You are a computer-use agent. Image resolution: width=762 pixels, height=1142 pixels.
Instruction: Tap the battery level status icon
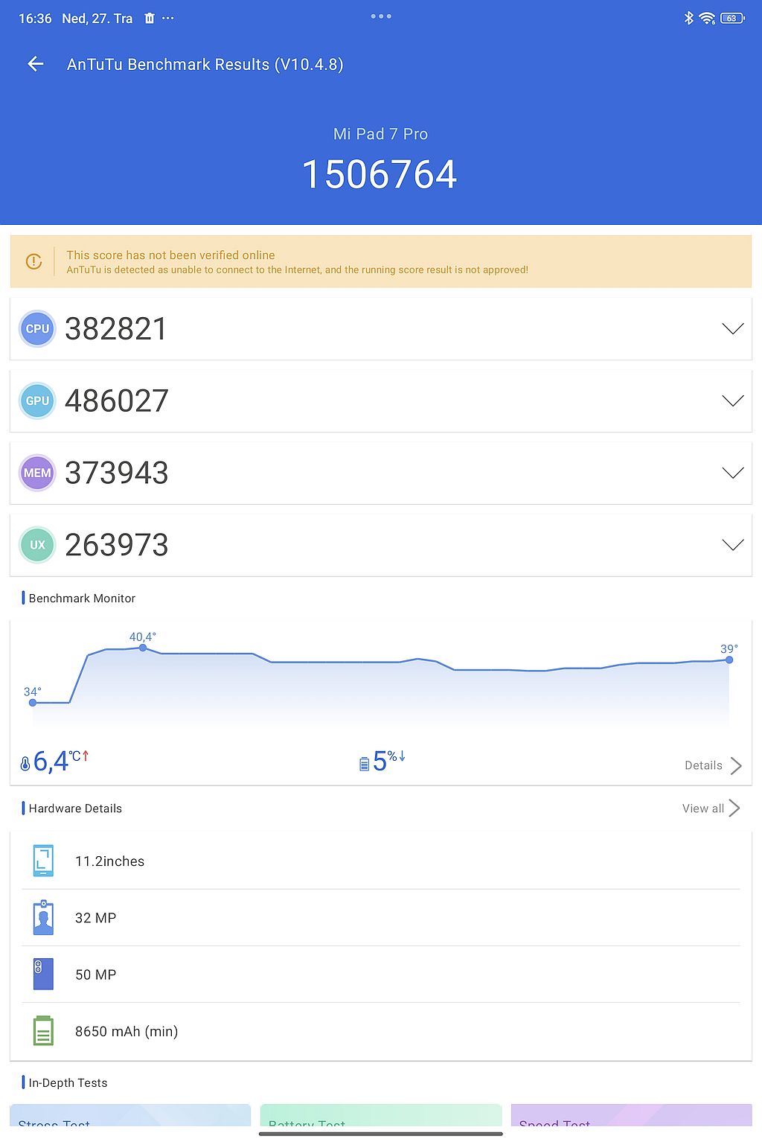(732, 18)
